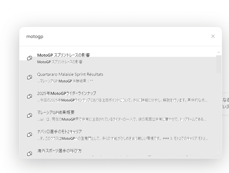Image resolution: width=229 pixels, height=173 pixels.
Task: Click chat icon beside Quartararo Malaisie Sprint Résultats
Action: point(29,77)
